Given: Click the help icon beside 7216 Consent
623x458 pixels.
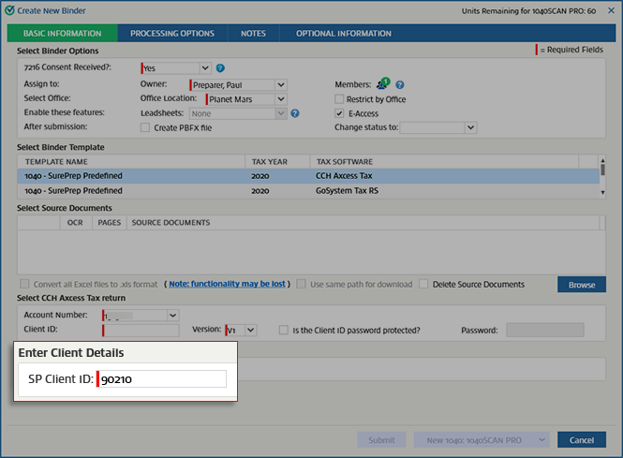Looking at the screenshot, I should pyautogui.click(x=220, y=68).
